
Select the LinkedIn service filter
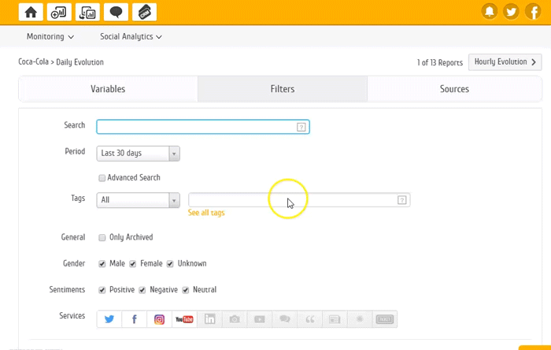coord(209,319)
